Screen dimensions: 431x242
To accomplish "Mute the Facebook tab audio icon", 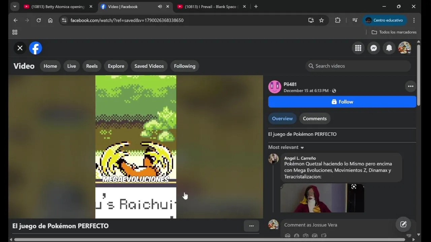I will pos(160,7).
